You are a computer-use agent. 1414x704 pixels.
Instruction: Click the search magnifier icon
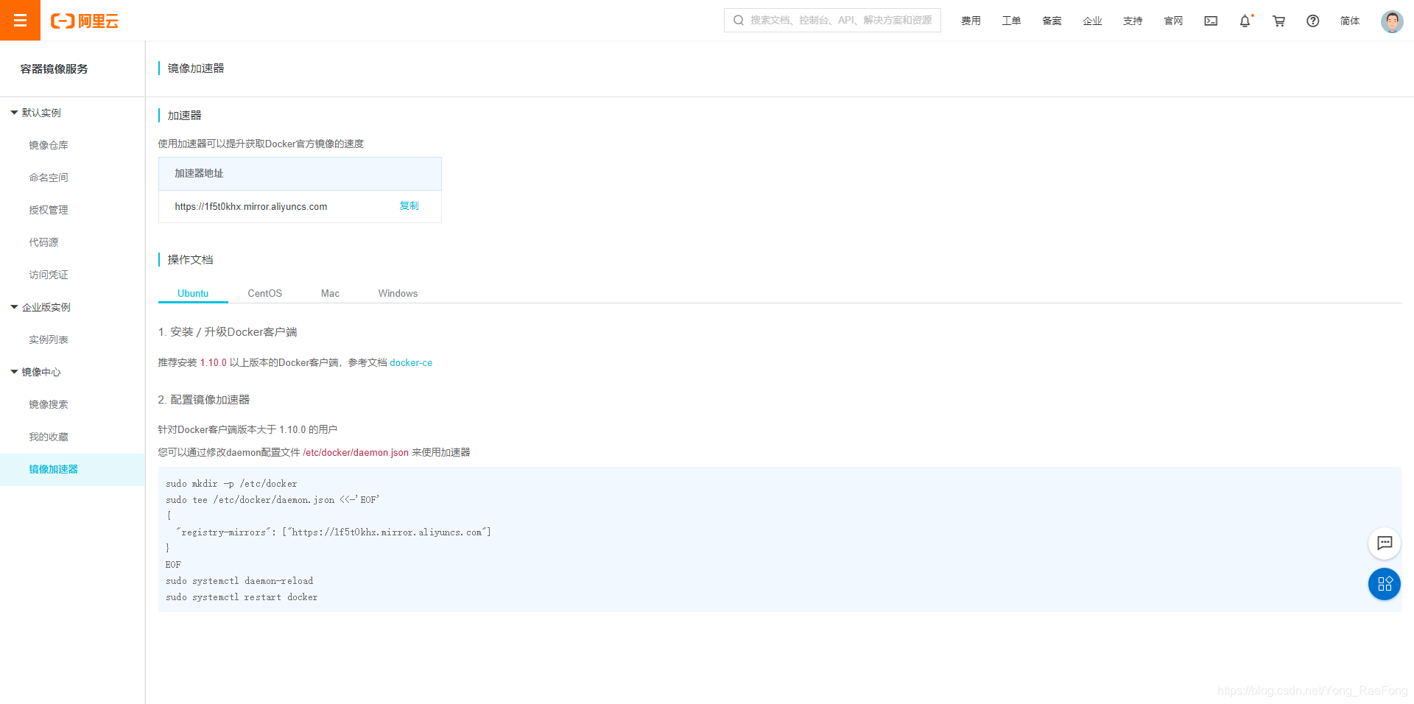pyautogui.click(x=739, y=21)
